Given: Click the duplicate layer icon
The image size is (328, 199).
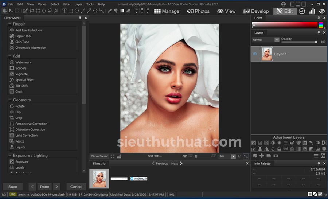Looking at the screenshot, I should 269,156.
